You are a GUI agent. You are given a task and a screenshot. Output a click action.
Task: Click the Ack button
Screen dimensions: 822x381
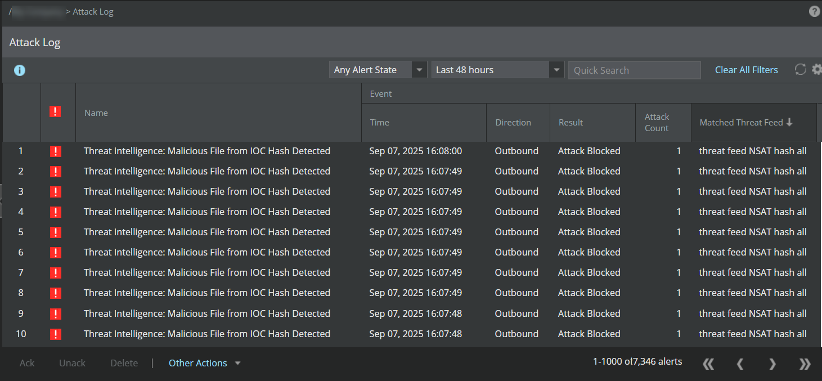pyautogui.click(x=27, y=363)
